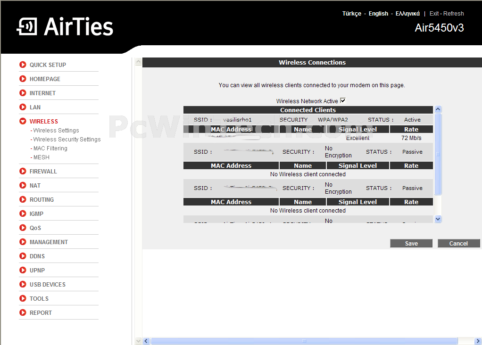Click the red arrow icon beside INTERNET
482x345 pixels.
pyautogui.click(x=23, y=93)
